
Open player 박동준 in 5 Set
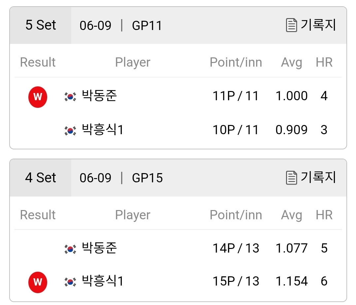coord(99,96)
